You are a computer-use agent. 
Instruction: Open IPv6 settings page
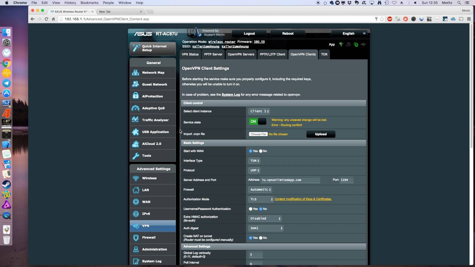point(153,214)
